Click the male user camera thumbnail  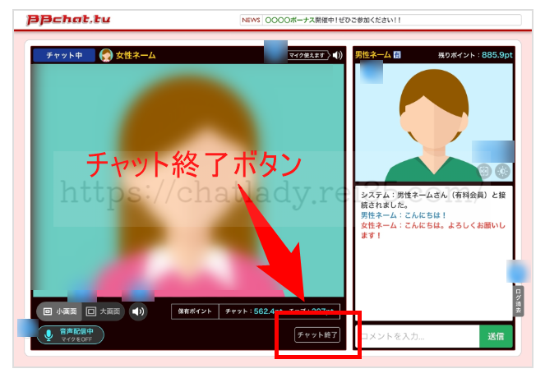click(434, 122)
